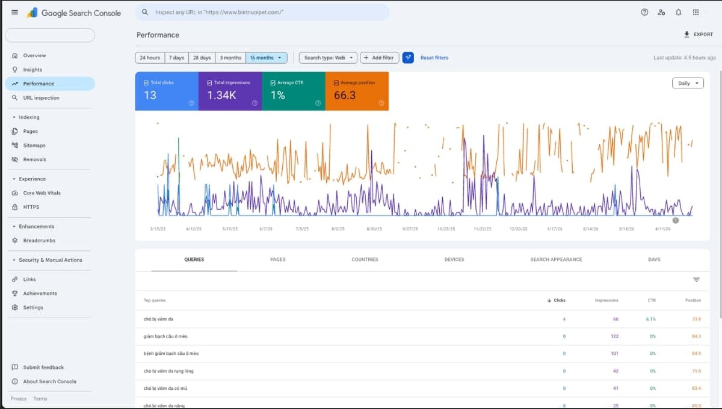
Task: Sort by Position column header
Action: (x=693, y=300)
